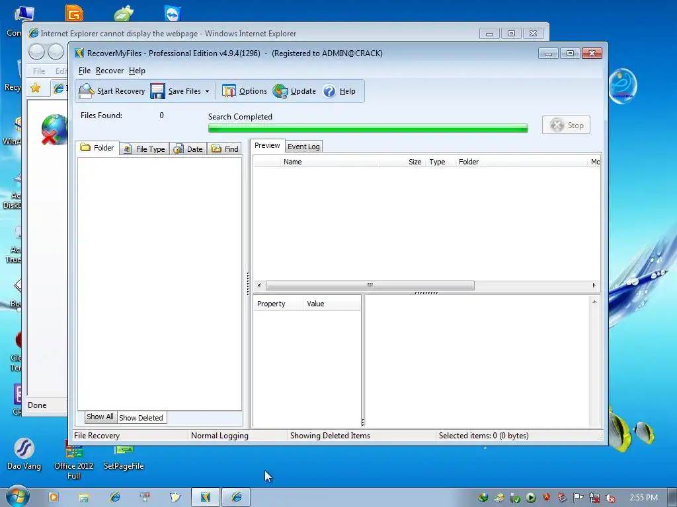Click the Action Center flag tray icon

point(578,498)
